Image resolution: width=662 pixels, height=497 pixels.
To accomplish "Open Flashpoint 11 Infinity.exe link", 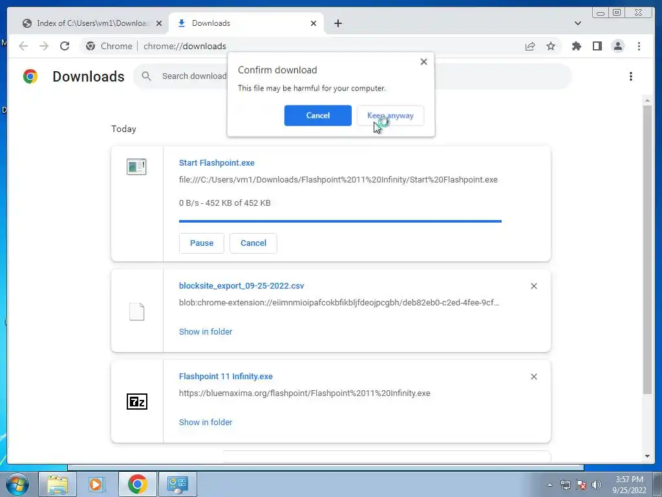I will tap(226, 376).
